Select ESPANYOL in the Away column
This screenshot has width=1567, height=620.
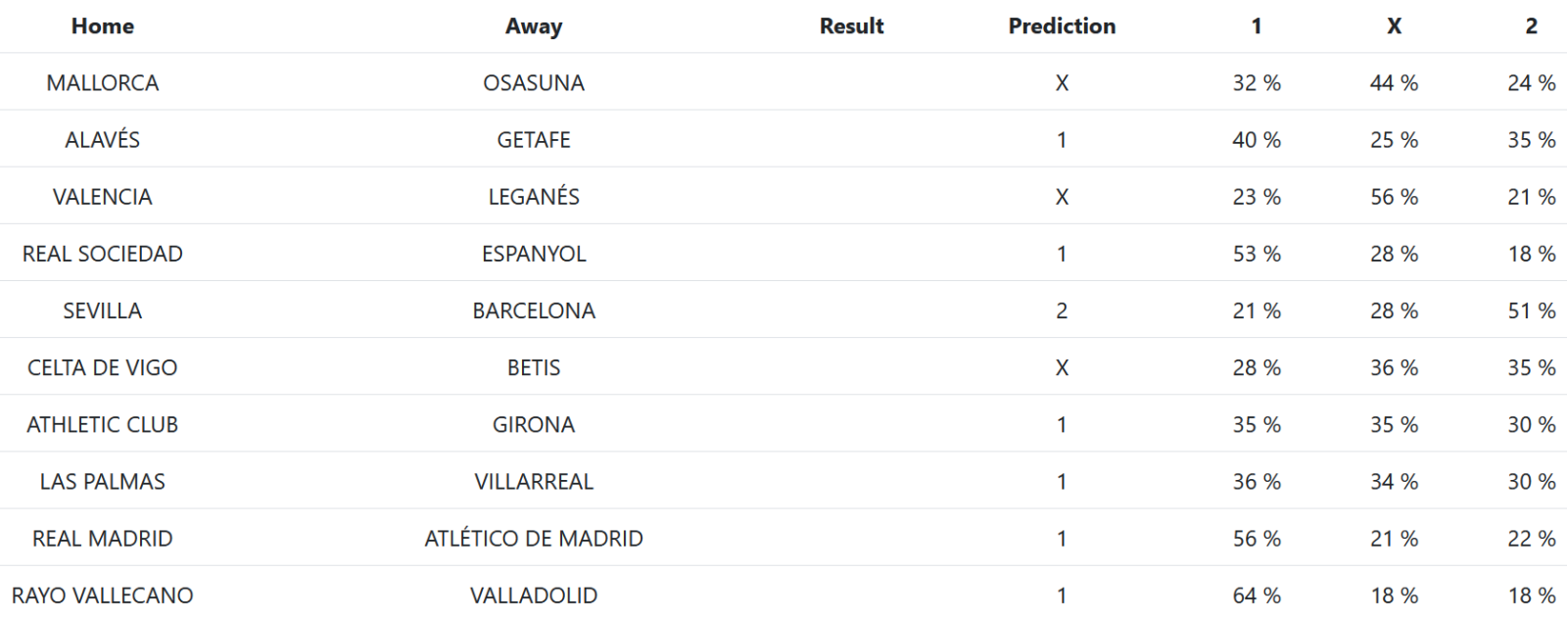[x=533, y=254]
